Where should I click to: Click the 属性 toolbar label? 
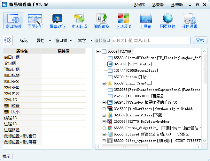pyautogui.click(x=41, y=40)
